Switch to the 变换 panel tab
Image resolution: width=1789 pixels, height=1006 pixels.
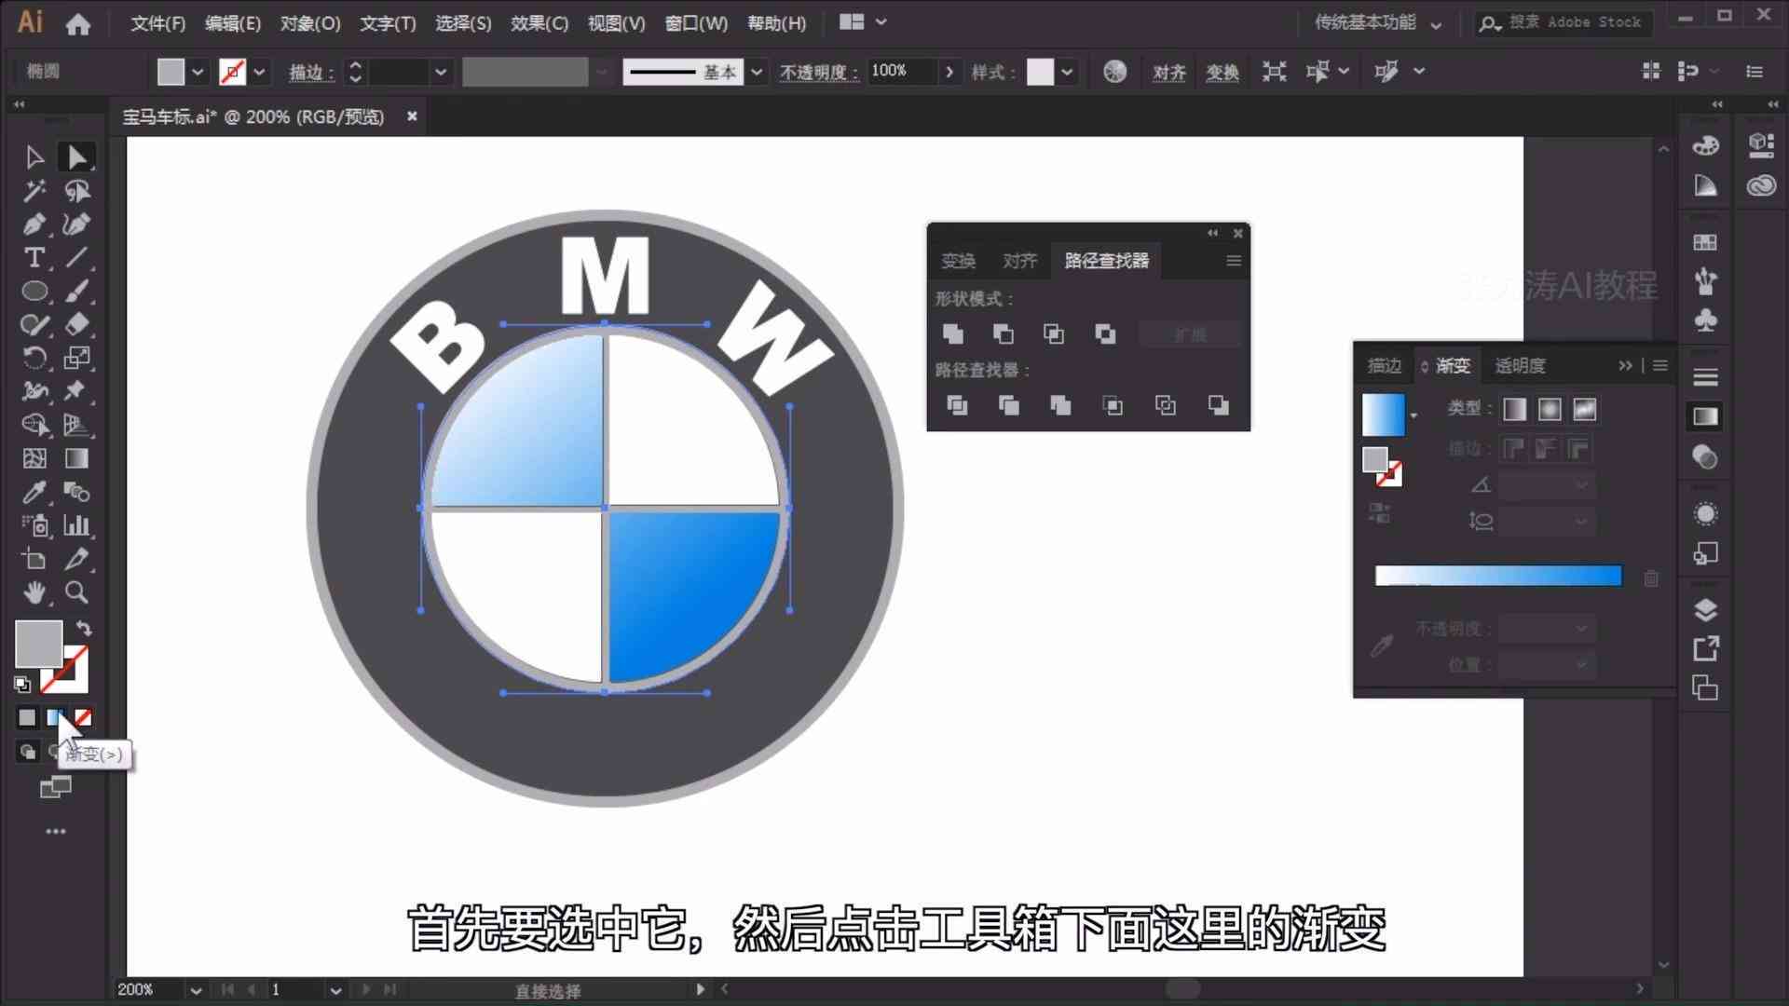pos(958,261)
